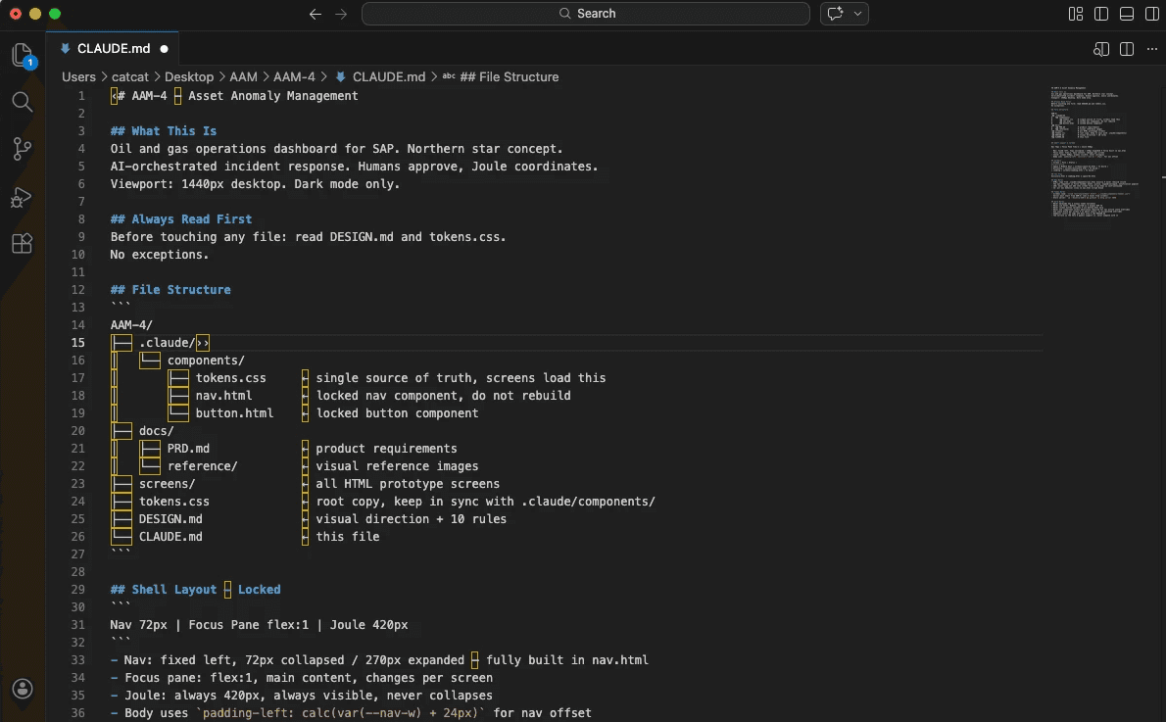Click the '## What This Is' heading
Image resolution: width=1166 pixels, height=722 pixels.
tap(164, 131)
